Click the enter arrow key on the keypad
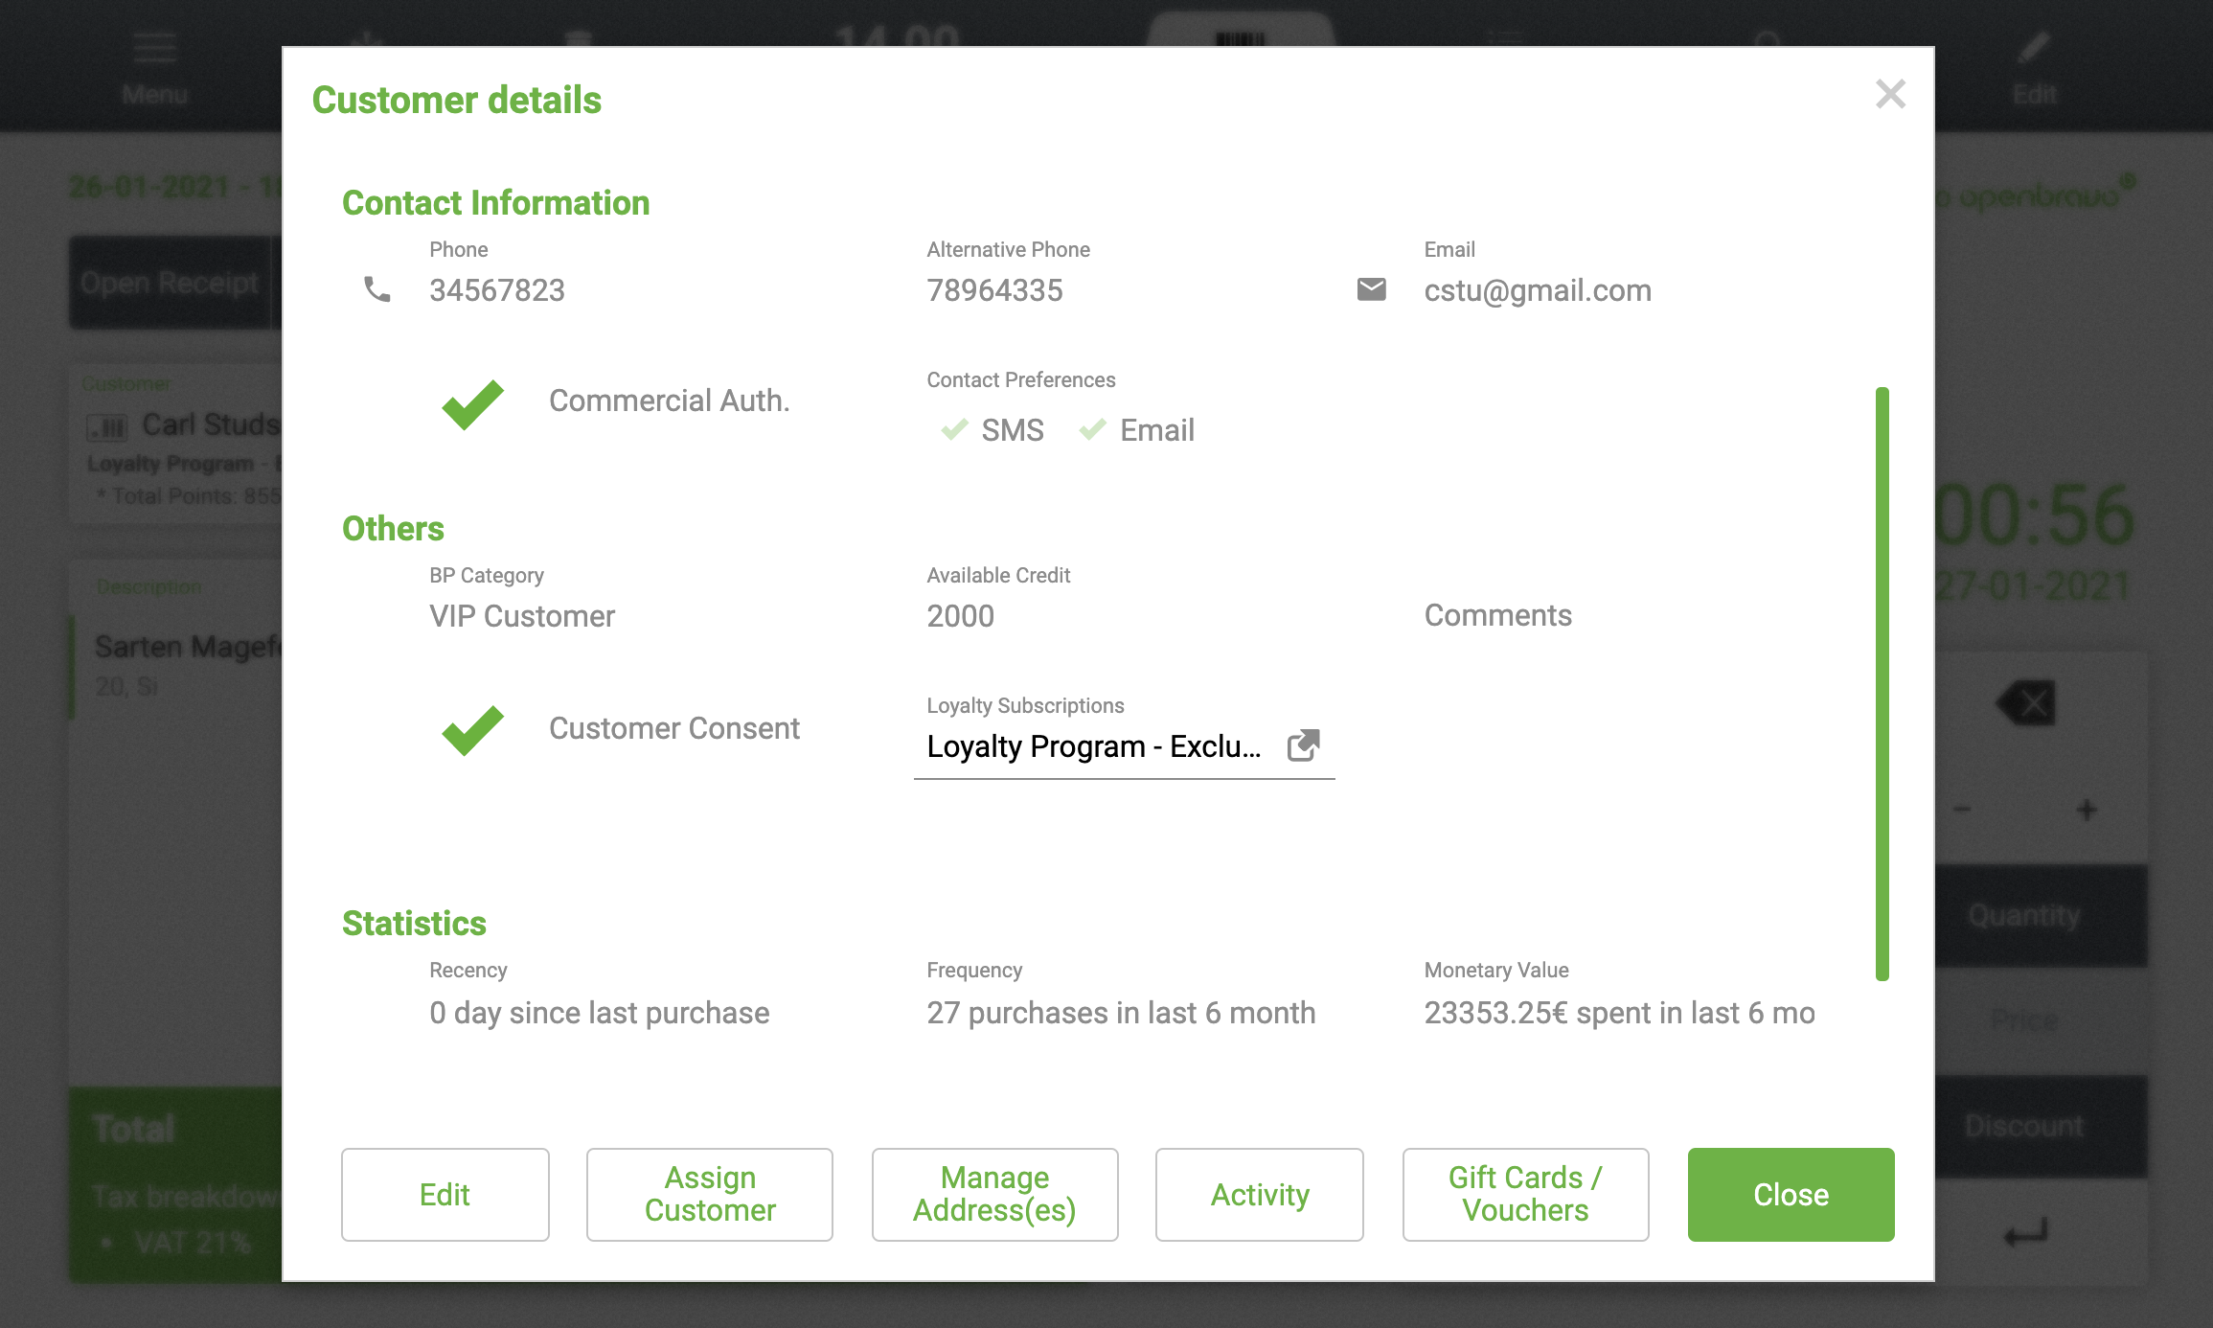2213x1328 pixels. click(2025, 1231)
